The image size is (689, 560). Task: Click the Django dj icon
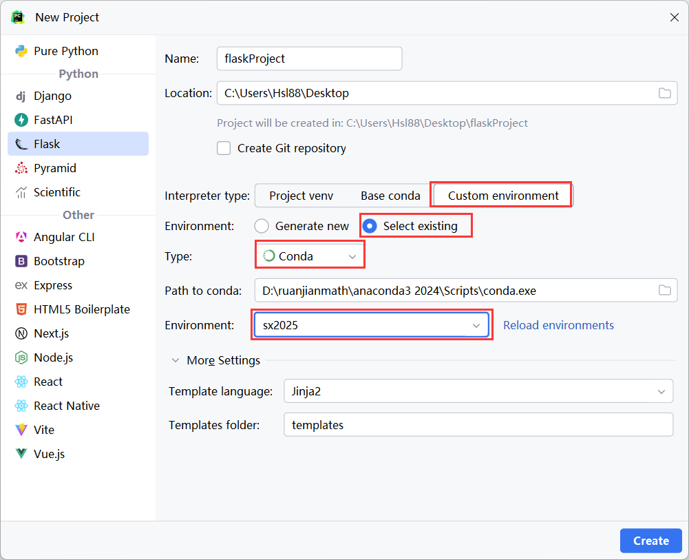click(21, 96)
